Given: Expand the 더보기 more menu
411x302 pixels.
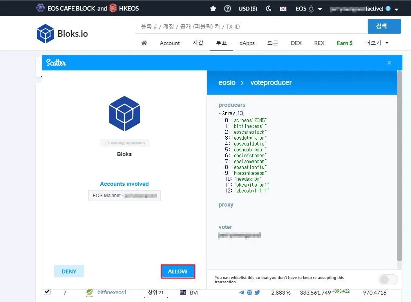Looking at the screenshot, I should coord(377,43).
